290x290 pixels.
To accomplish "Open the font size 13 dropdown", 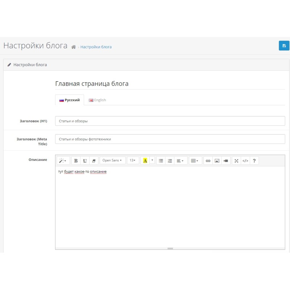I will click(133, 161).
